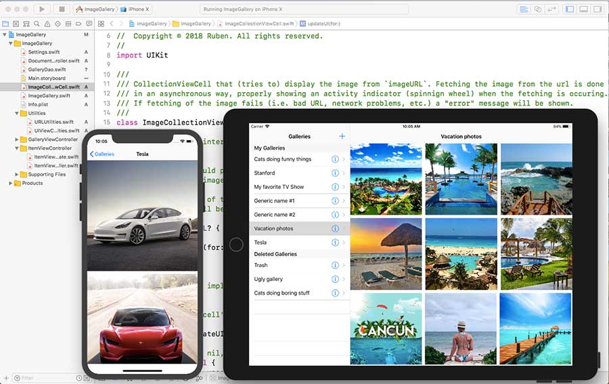The height and width of the screenshot is (384, 609).
Task: Expand the Products folder
Action: pyautogui.click(x=10, y=183)
